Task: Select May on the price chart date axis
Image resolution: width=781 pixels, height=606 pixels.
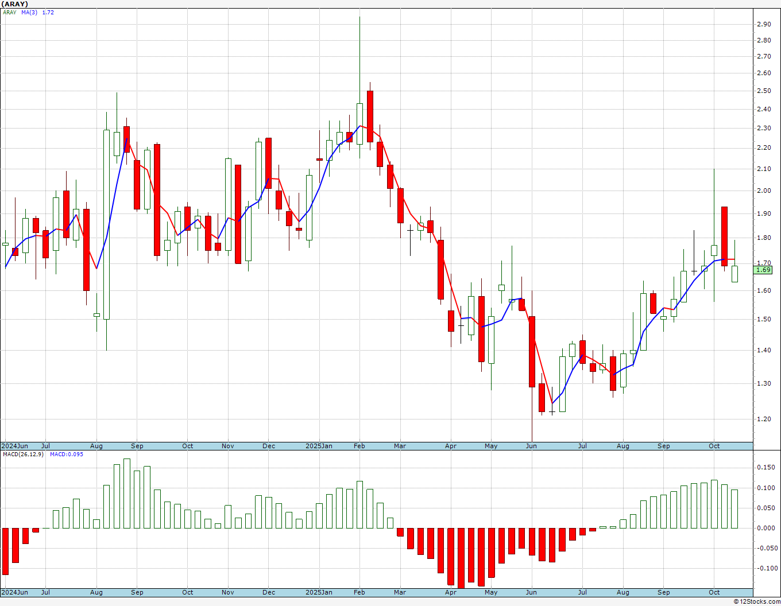Action: tap(491, 446)
